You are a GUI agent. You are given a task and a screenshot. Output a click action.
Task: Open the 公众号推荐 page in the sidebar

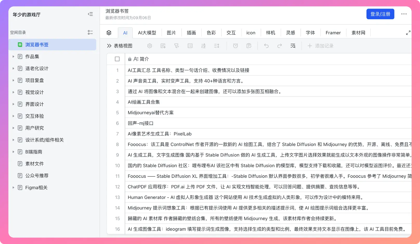tap(37, 176)
